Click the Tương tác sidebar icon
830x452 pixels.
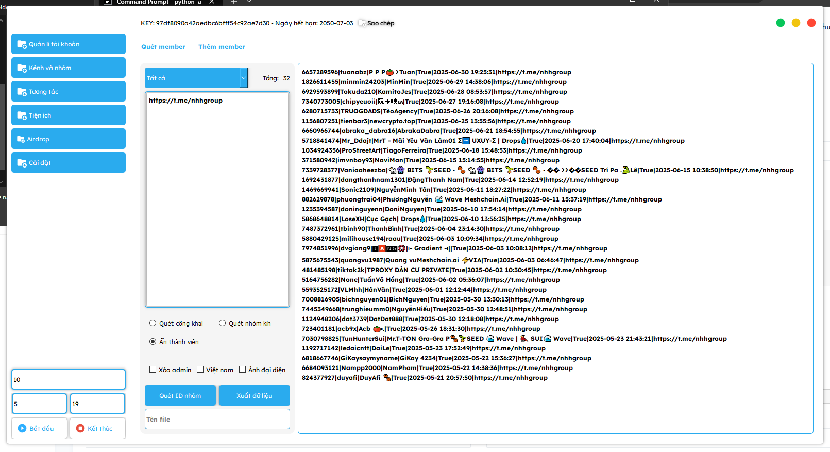tap(22, 92)
